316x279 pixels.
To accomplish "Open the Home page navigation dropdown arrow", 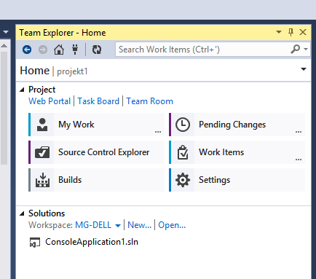I will pos(304,69).
